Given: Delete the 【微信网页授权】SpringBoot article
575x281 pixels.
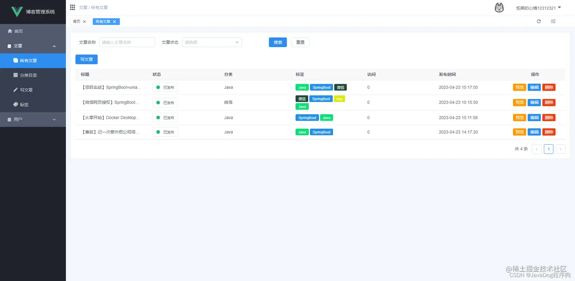Looking at the screenshot, I should coord(549,102).
